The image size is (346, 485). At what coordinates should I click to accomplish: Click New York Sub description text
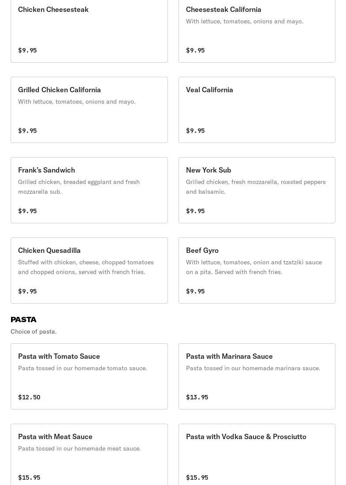[x=255, y=187]
